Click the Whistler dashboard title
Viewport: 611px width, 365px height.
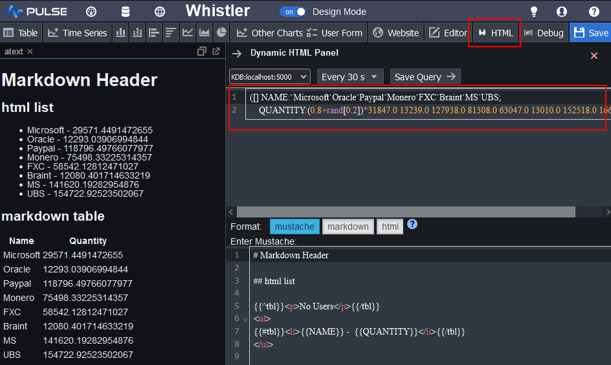[x=217, y=11]
